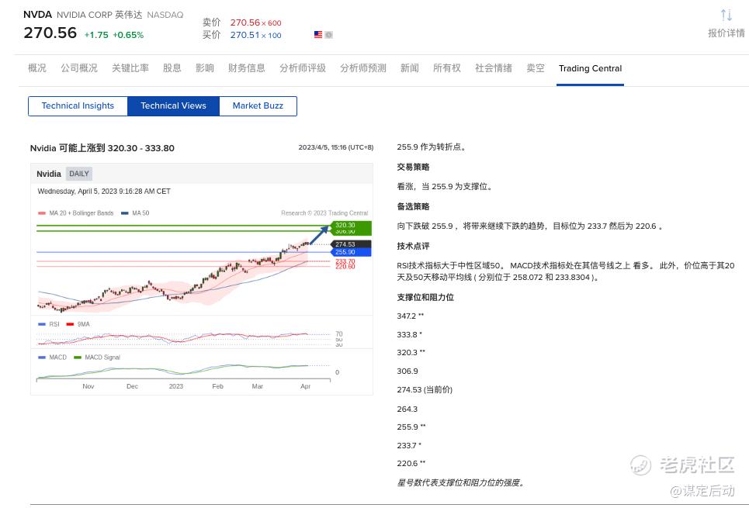The image size is (749, 508).
Task: Click the 报价详情 link
Action: click(726, 33)
